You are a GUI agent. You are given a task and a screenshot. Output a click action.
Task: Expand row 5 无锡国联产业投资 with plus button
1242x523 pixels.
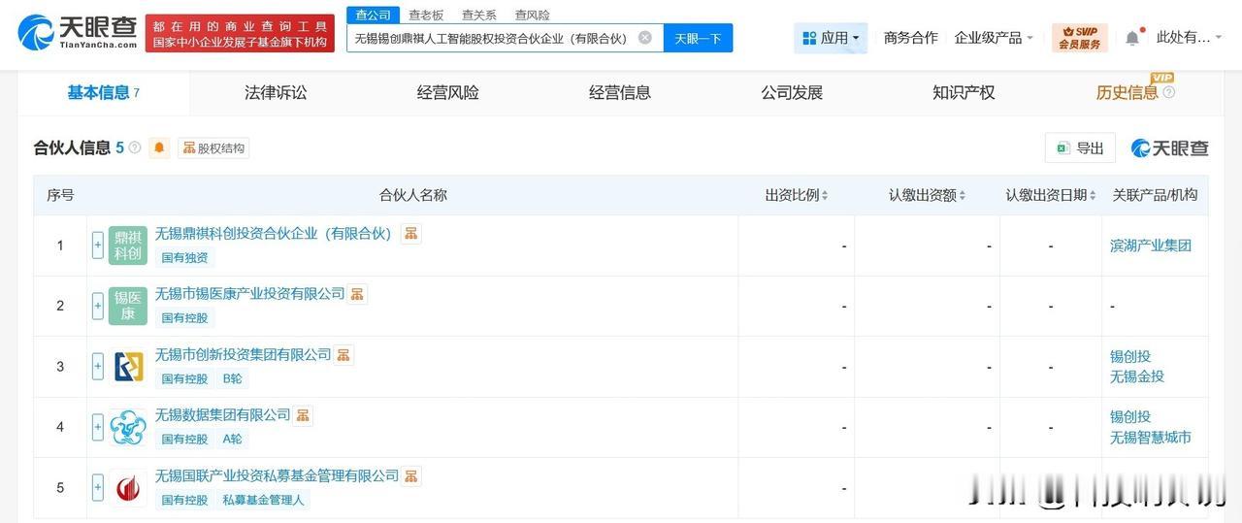(98, 488)
